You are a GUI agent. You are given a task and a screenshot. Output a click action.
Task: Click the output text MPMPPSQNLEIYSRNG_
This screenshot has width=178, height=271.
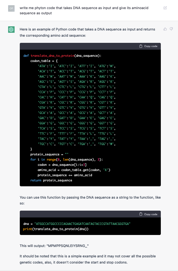68,246
